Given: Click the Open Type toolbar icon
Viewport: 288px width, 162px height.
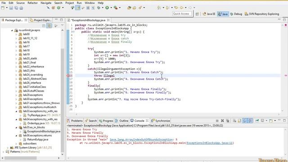Looking at the screenshot, I should [129, 8].
